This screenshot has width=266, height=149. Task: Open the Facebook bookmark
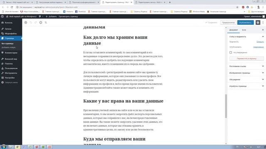coord(80,12)
